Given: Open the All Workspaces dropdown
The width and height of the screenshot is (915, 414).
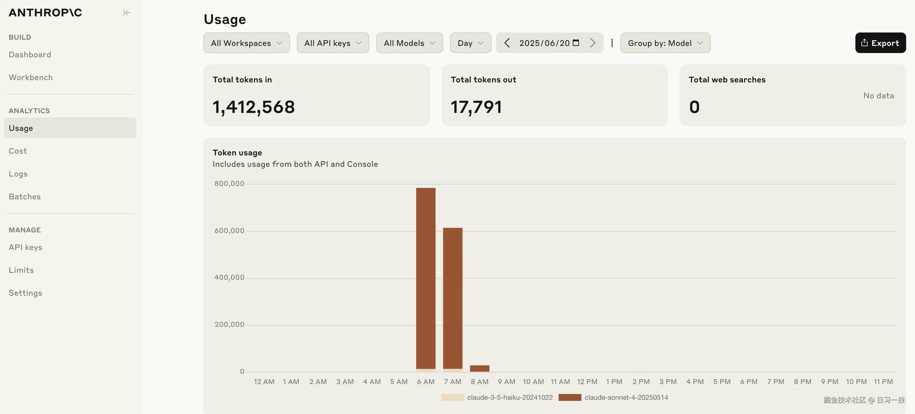Looking at the screenshot, I should (246, 43).
